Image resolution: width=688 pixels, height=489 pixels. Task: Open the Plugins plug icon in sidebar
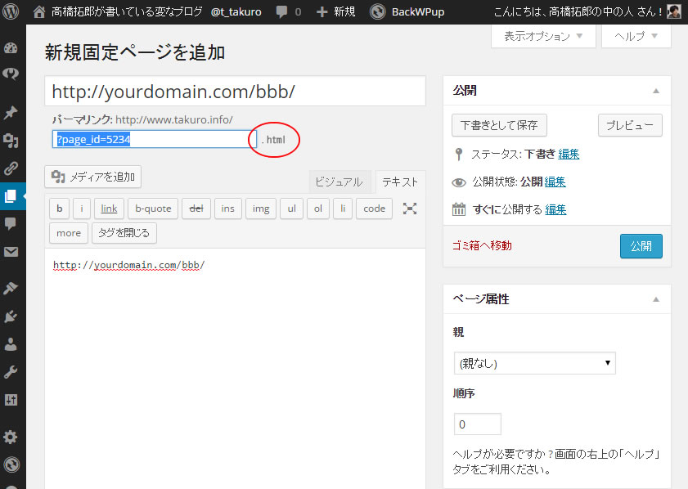pos(11,316)
